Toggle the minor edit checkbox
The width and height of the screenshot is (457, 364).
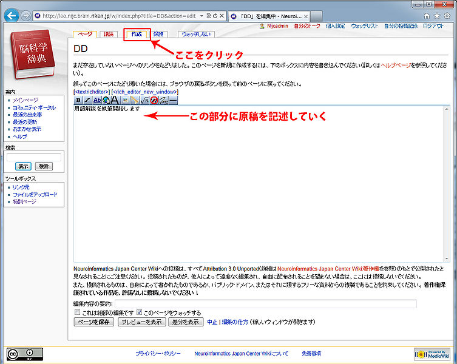click(x=77, y=312)
